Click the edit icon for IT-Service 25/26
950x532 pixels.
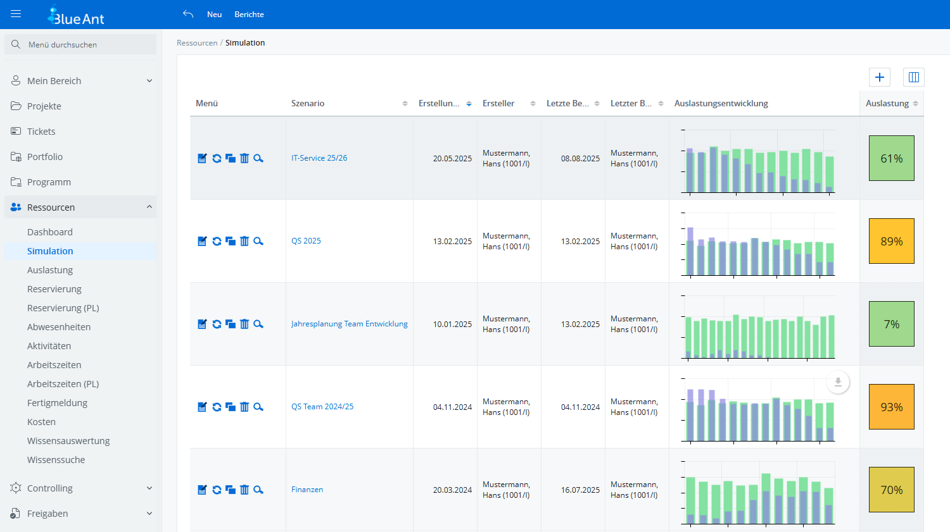pos(202,158)
